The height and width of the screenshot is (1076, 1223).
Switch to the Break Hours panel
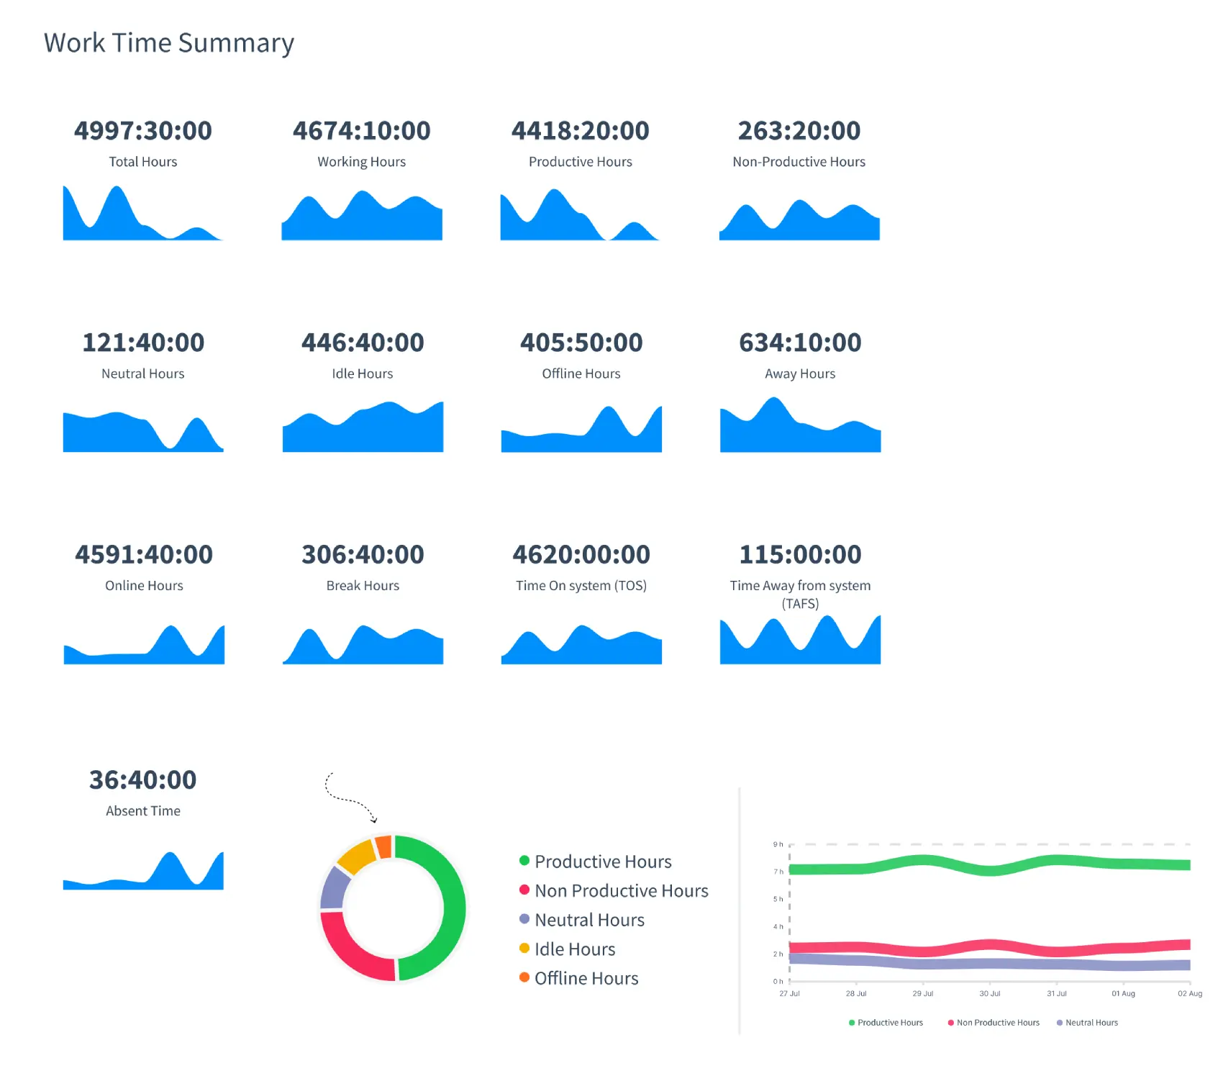[362, 585]
